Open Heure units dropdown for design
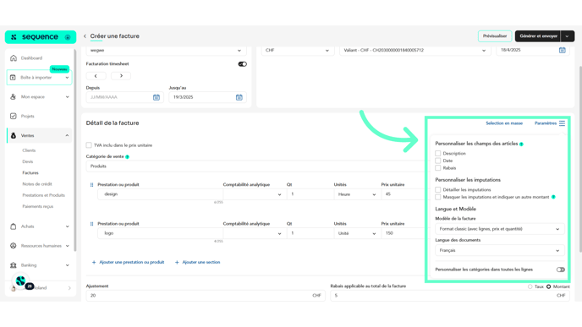 click(x=357, y=194)
